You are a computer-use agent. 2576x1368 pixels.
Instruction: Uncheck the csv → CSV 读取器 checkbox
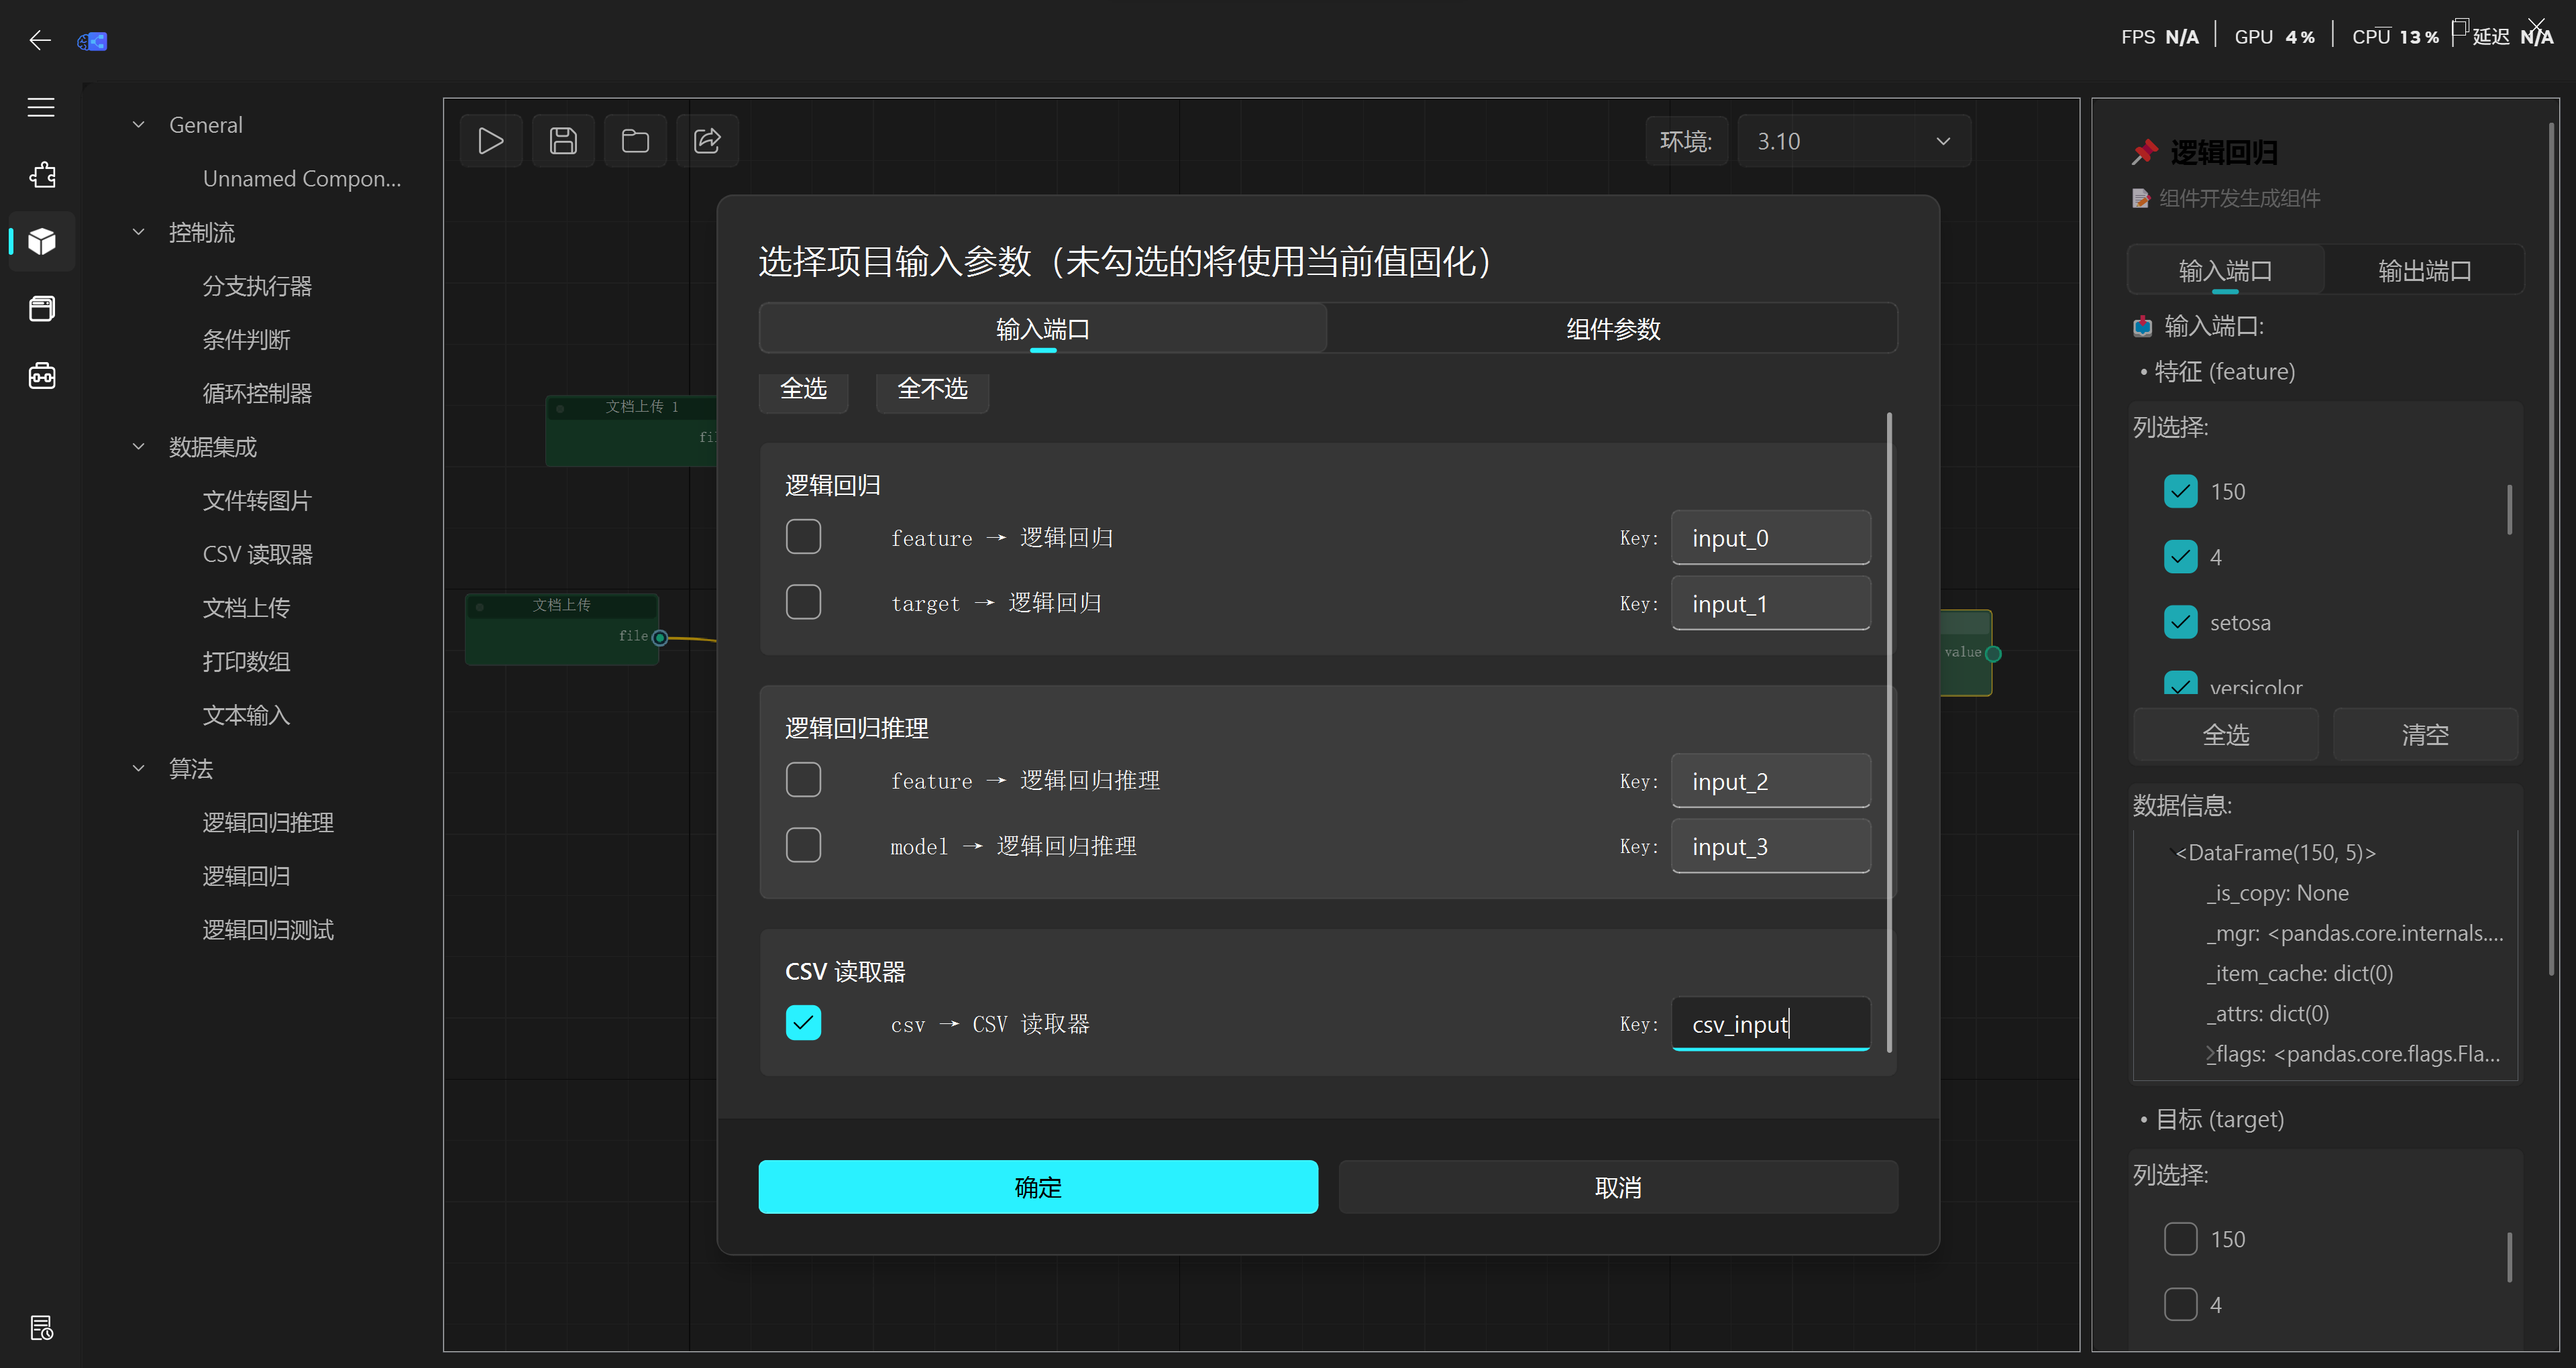(x=803, y=1023)
